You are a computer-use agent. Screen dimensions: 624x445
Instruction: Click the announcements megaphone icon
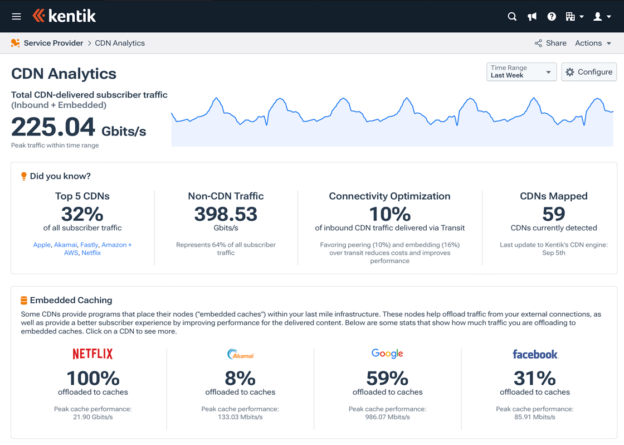pyautogui.click(x=532, y=16)
